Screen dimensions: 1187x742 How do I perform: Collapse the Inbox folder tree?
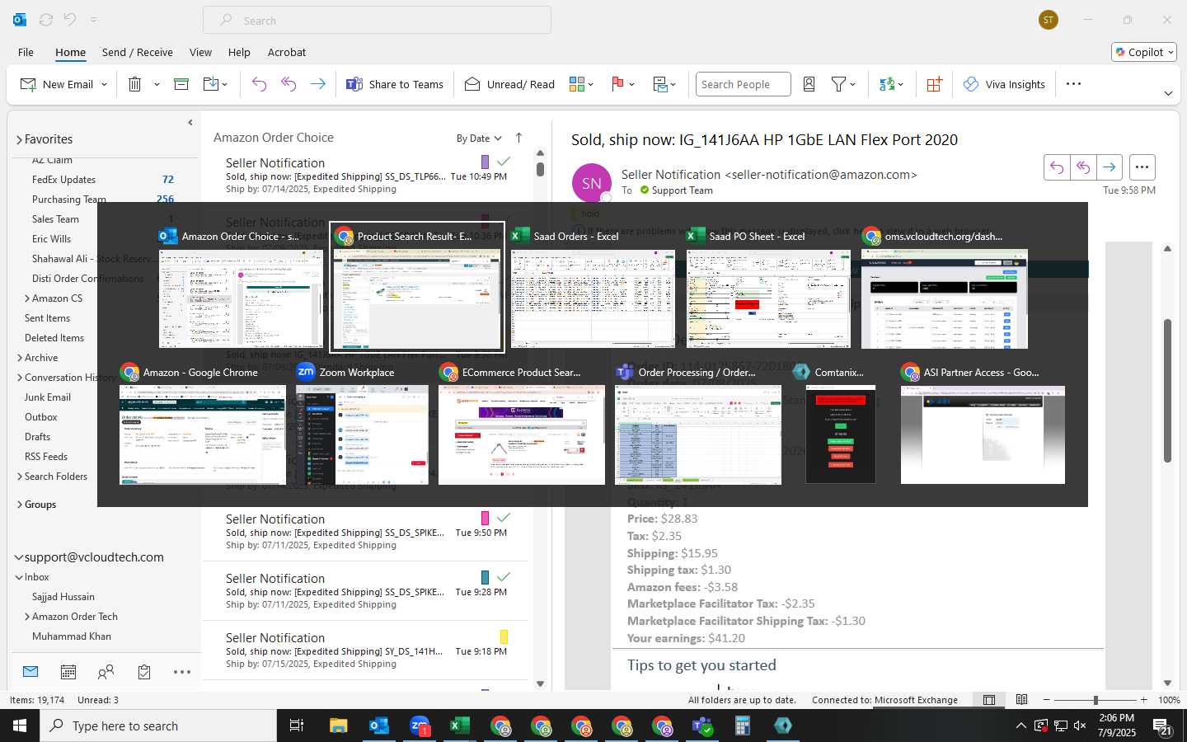[19, 577]
